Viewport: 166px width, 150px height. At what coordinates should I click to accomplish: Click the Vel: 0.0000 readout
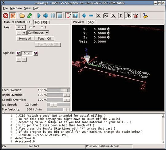click(93, 41)
